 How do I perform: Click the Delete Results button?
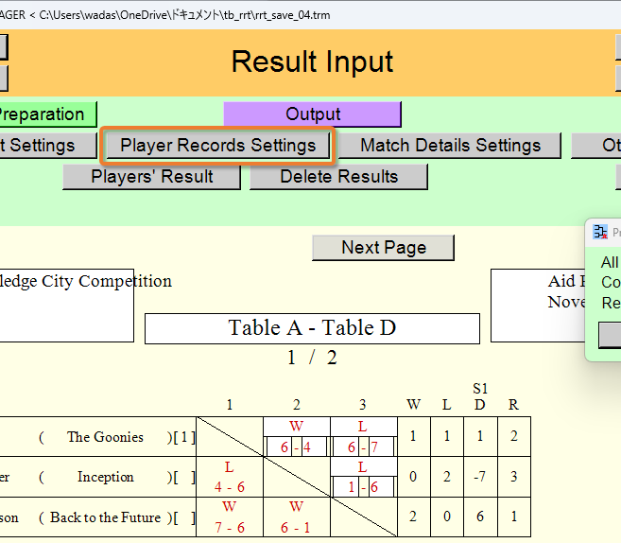(338, 177)
